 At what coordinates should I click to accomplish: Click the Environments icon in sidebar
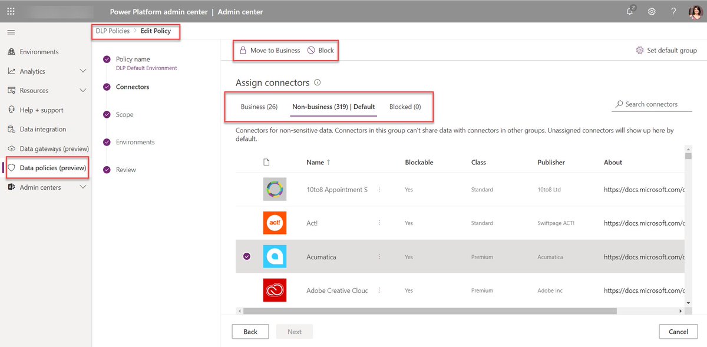(11, 52)
